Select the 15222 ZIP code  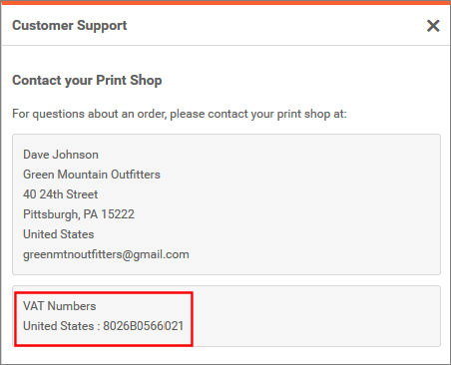(x=118, y=214)
